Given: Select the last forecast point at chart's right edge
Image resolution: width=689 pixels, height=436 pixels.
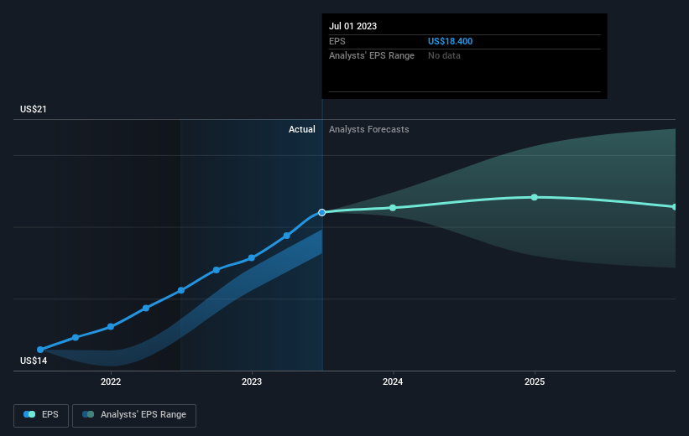Looking at the screenshot, I should click(674, 206).
